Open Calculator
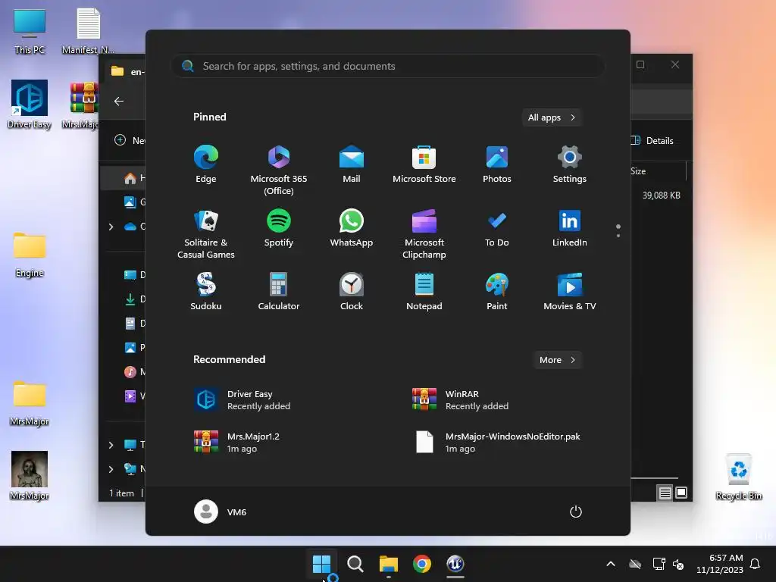The image size is (776, 582). 279,292
